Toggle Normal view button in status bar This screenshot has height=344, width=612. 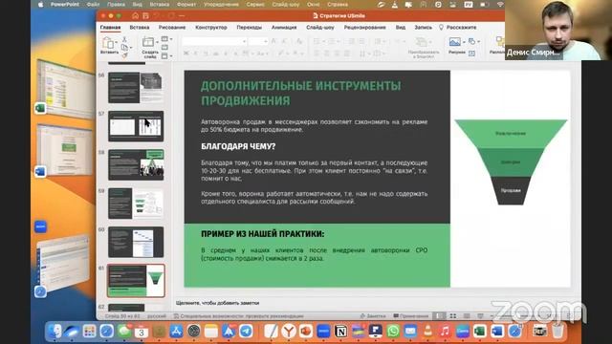click(439, 316)
